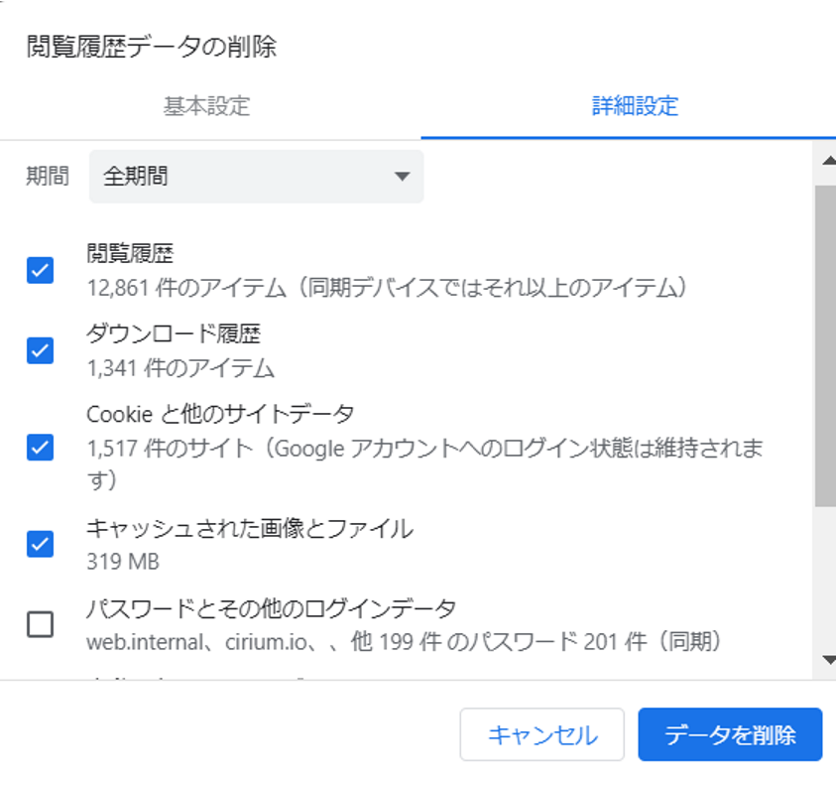Viewport: 836px width, 788px height.
Task: Click the データを削除 button
Action: click(729, 734)
